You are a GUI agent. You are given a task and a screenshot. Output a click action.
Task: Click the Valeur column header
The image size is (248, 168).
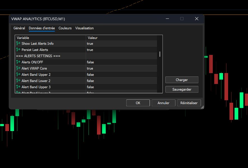point(121,38)
